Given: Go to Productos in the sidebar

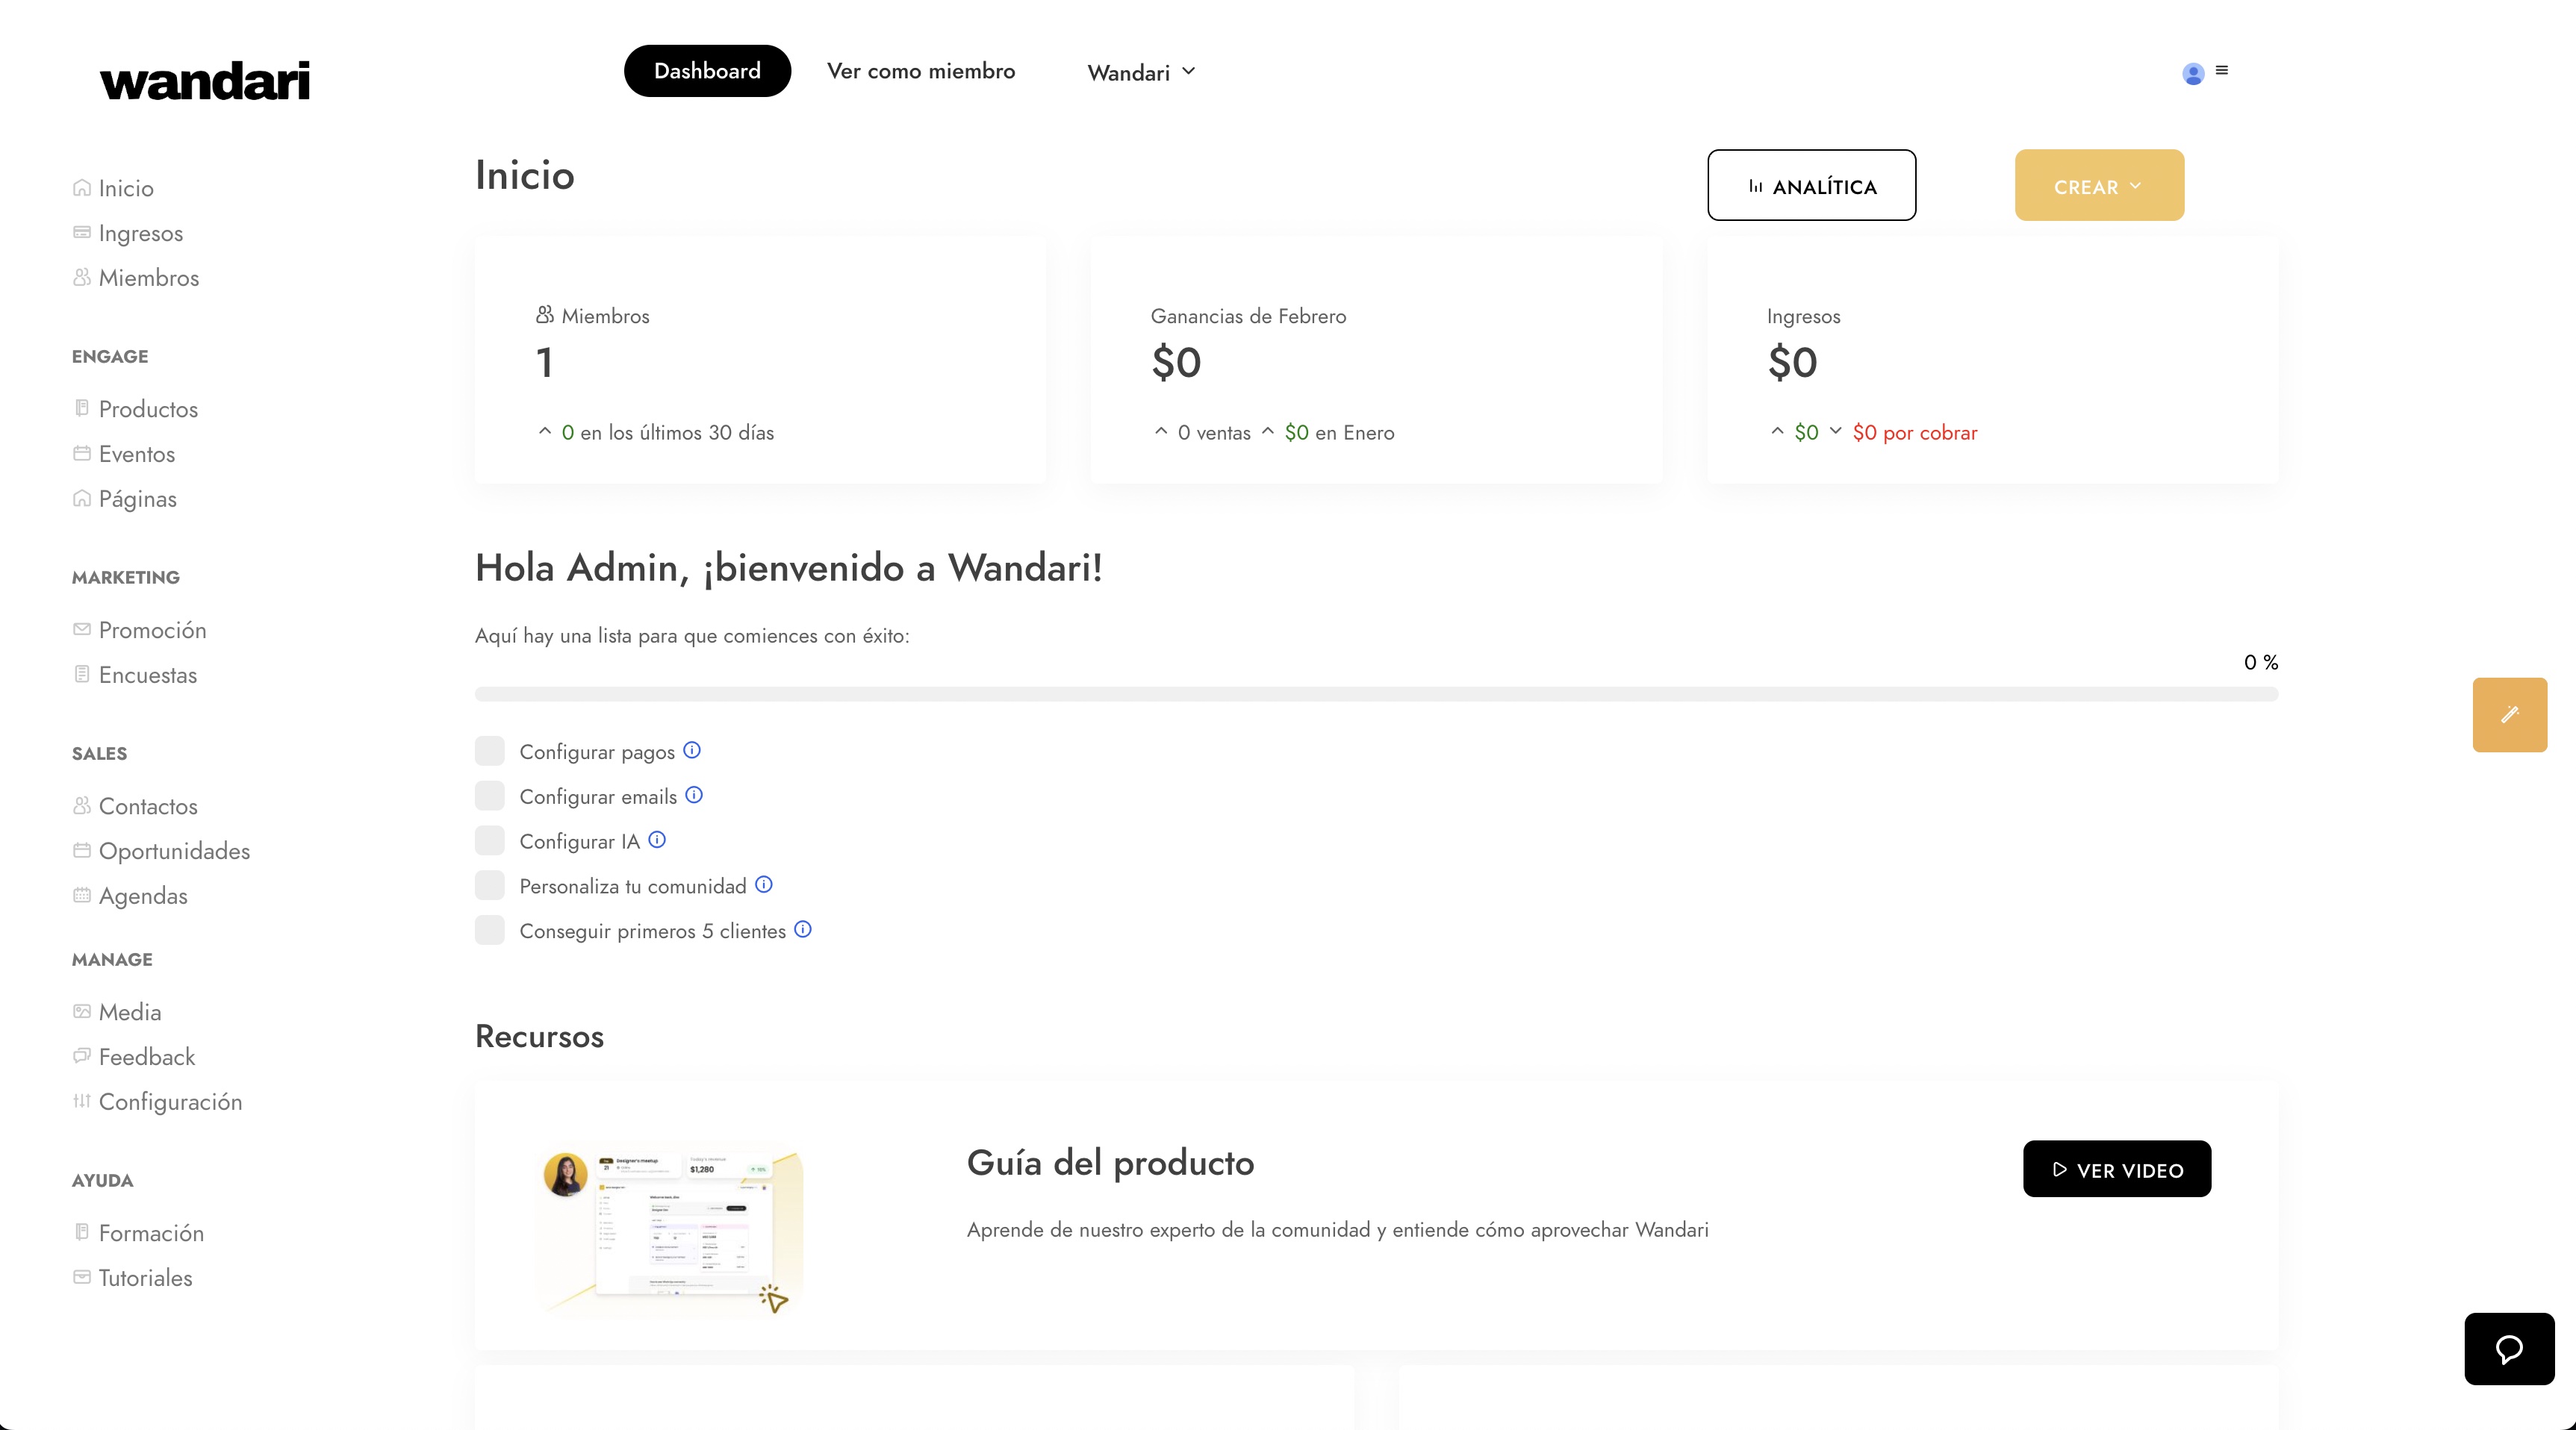Looking at the screenshot, I should (x=148, y=410).
